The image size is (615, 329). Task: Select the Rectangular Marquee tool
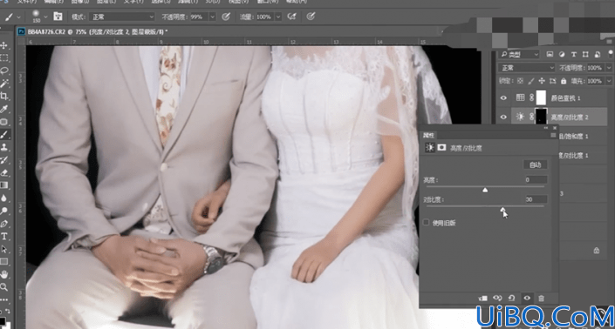click(x=3, y=58)
